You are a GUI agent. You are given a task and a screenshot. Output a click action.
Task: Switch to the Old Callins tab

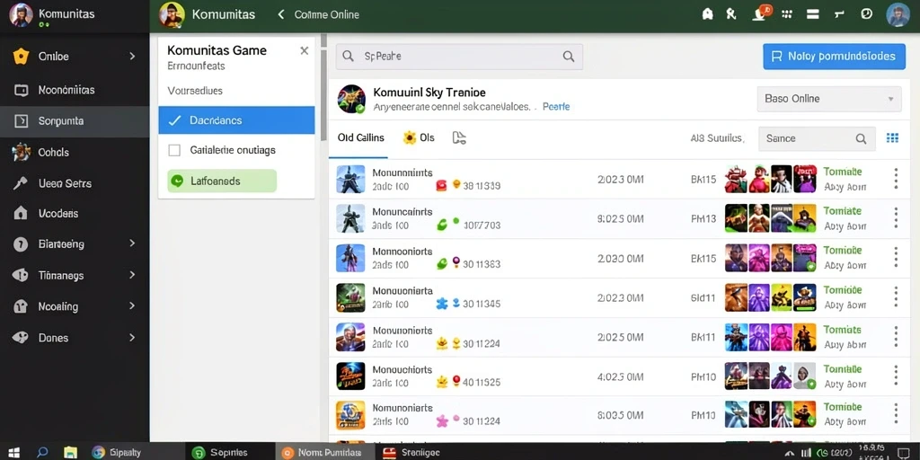pos(361,137)
